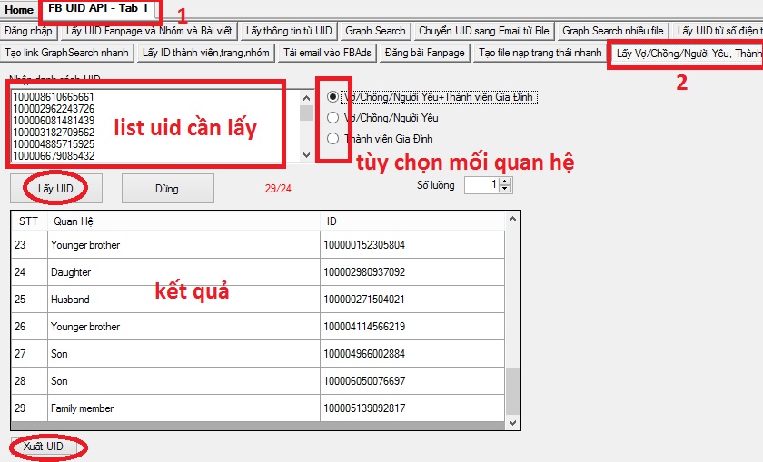Click the 29/24 progress counter
This screenshot has width=763, height=462.
(278, 189)
